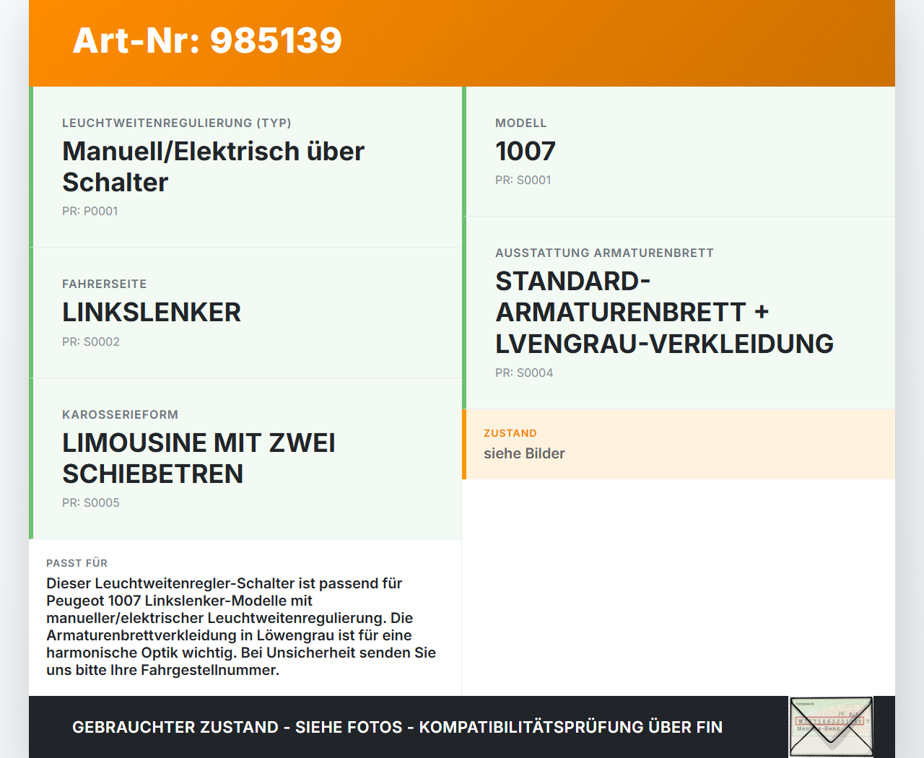Click the envelope icon with Fahrgestellnummer document
The width and height of the screenshot is (924, 758).
click(x=830, y=726)
